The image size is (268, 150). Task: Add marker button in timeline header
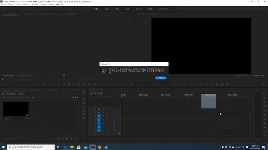[x=106, y=97]
